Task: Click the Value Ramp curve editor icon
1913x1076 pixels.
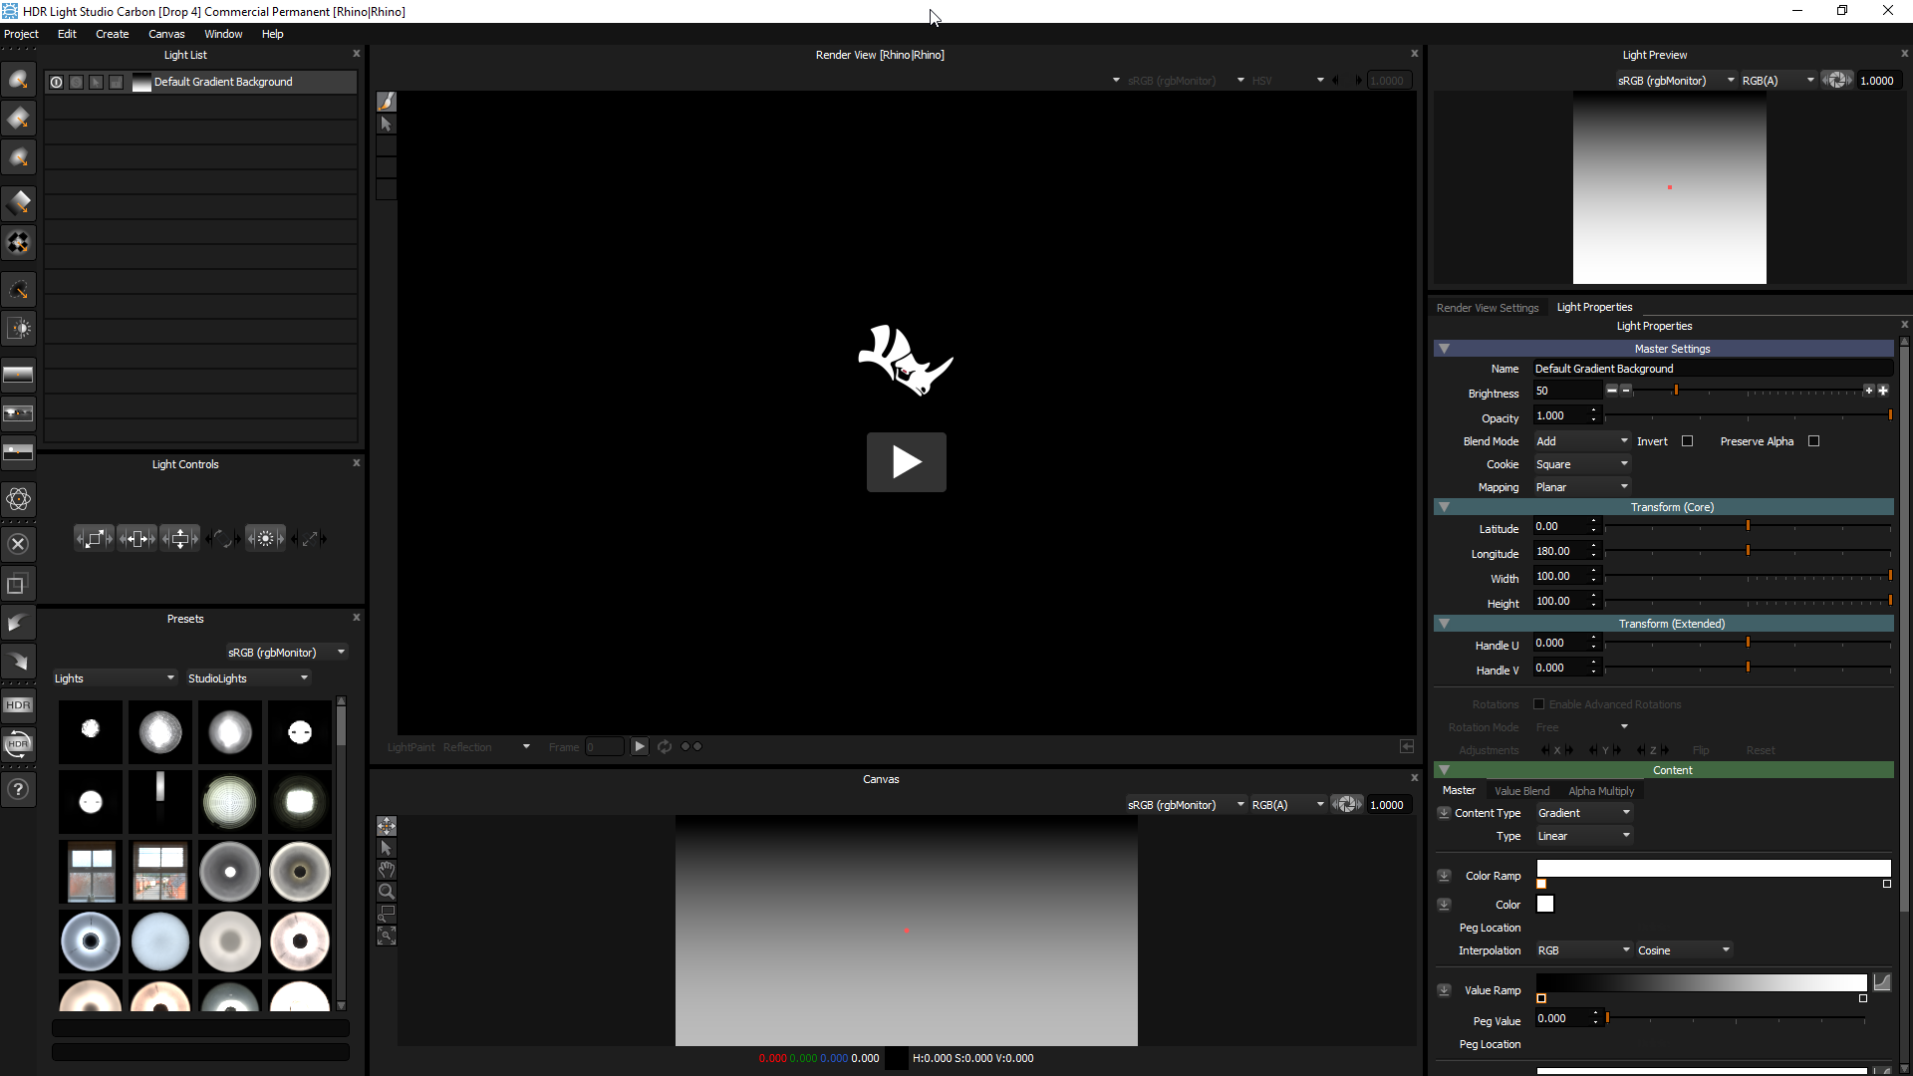Action: coord(1881,982)
